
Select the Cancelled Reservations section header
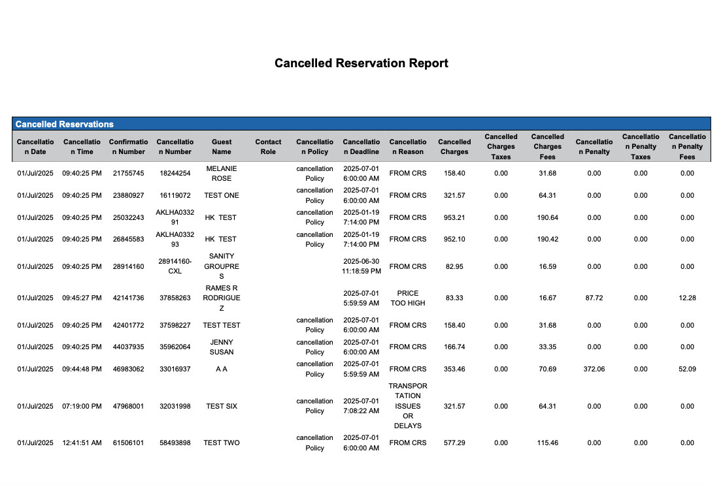(65, 124)
